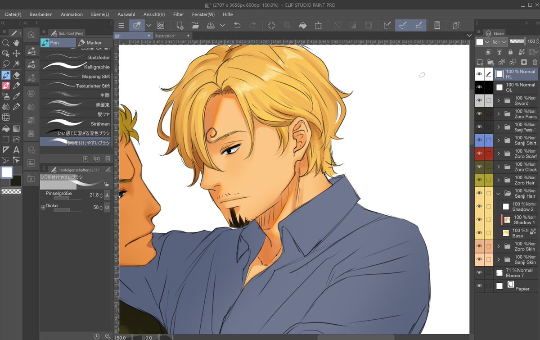The image size is (540, 340).
Task: Click the smartphone connection icon
Action: click(x=436, y=25)
